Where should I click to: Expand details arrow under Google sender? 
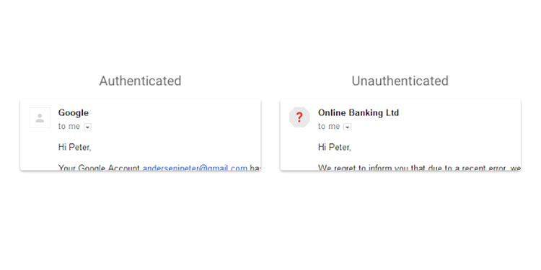(x=87, y=127)
